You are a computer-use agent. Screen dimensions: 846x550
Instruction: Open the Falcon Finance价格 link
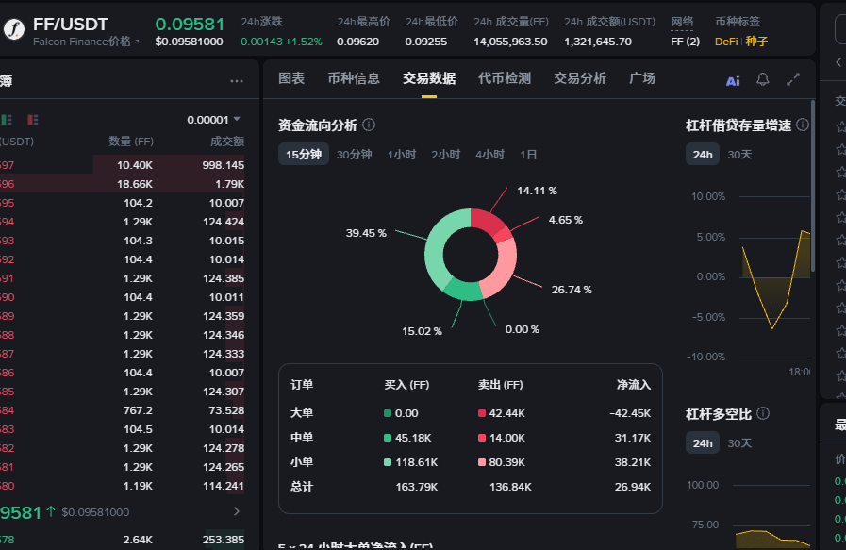(86, 42)
